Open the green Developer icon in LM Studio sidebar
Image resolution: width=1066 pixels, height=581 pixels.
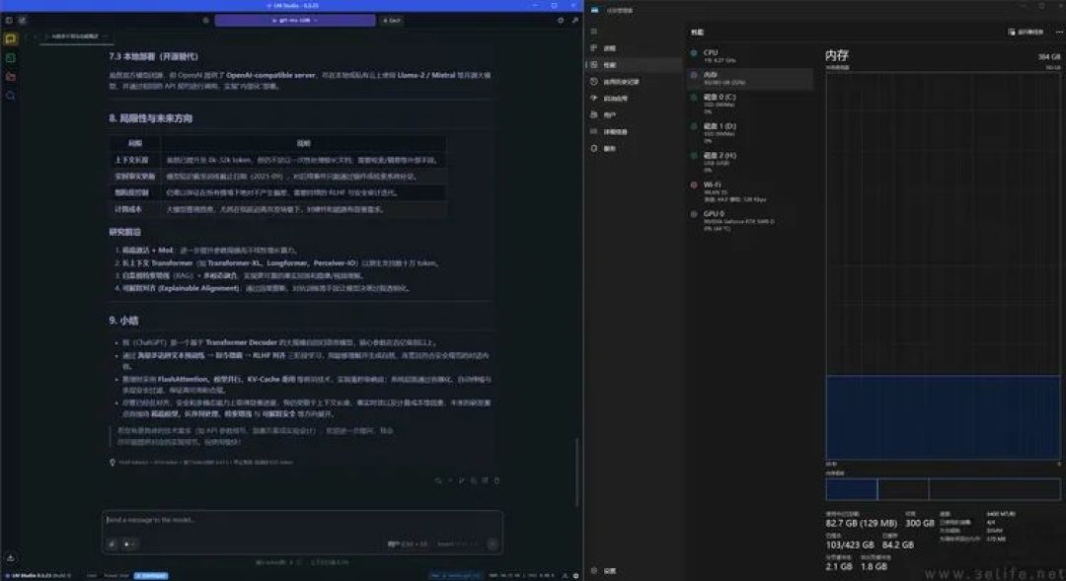click(x=10, y=58)
